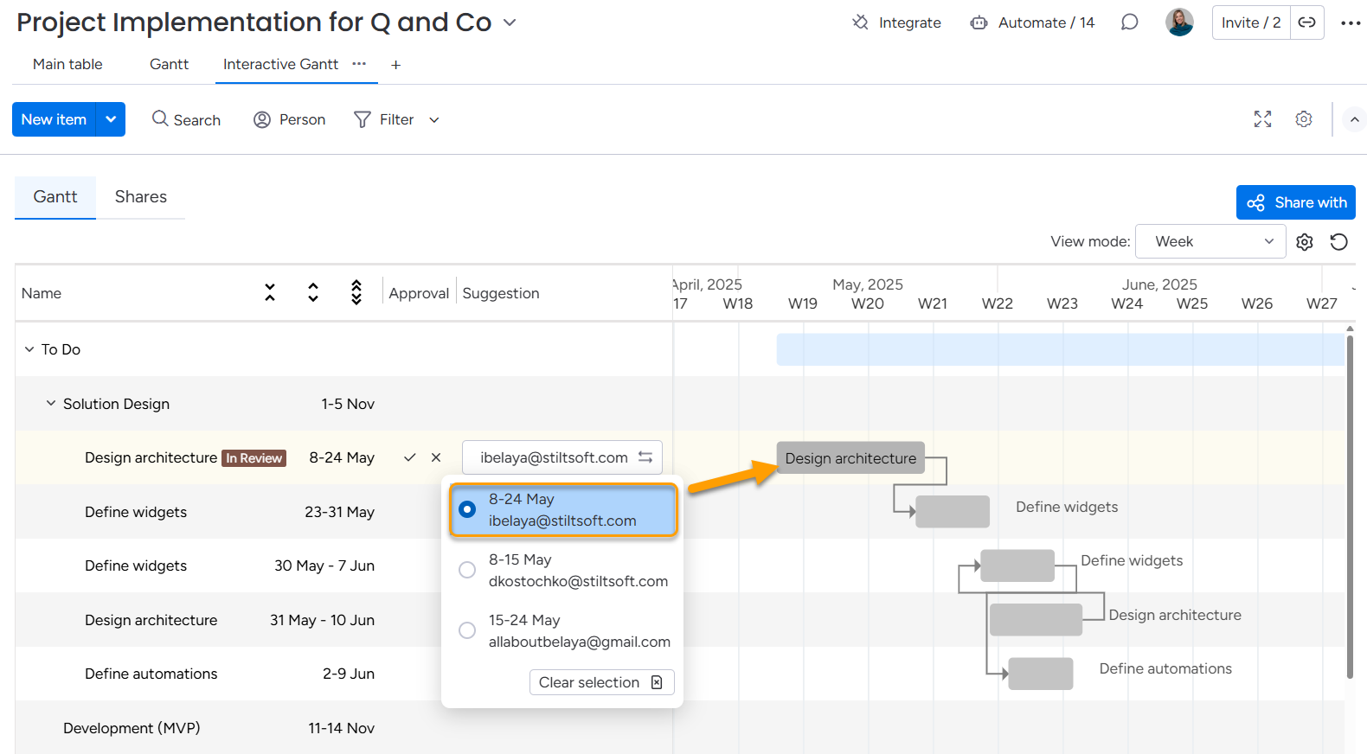Screen dimensions: 1367x754
Task: Choose the 8-15 May dkostochko suggestion
Action: pyautogui.click(x=467, y=570)
